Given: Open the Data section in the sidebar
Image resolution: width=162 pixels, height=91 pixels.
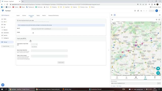Looking at the screenshot, I should click(x=5, y=25).
